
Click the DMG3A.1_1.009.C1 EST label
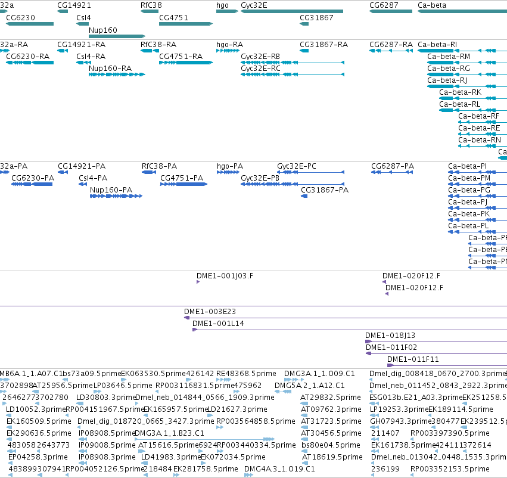coord(319,374)
